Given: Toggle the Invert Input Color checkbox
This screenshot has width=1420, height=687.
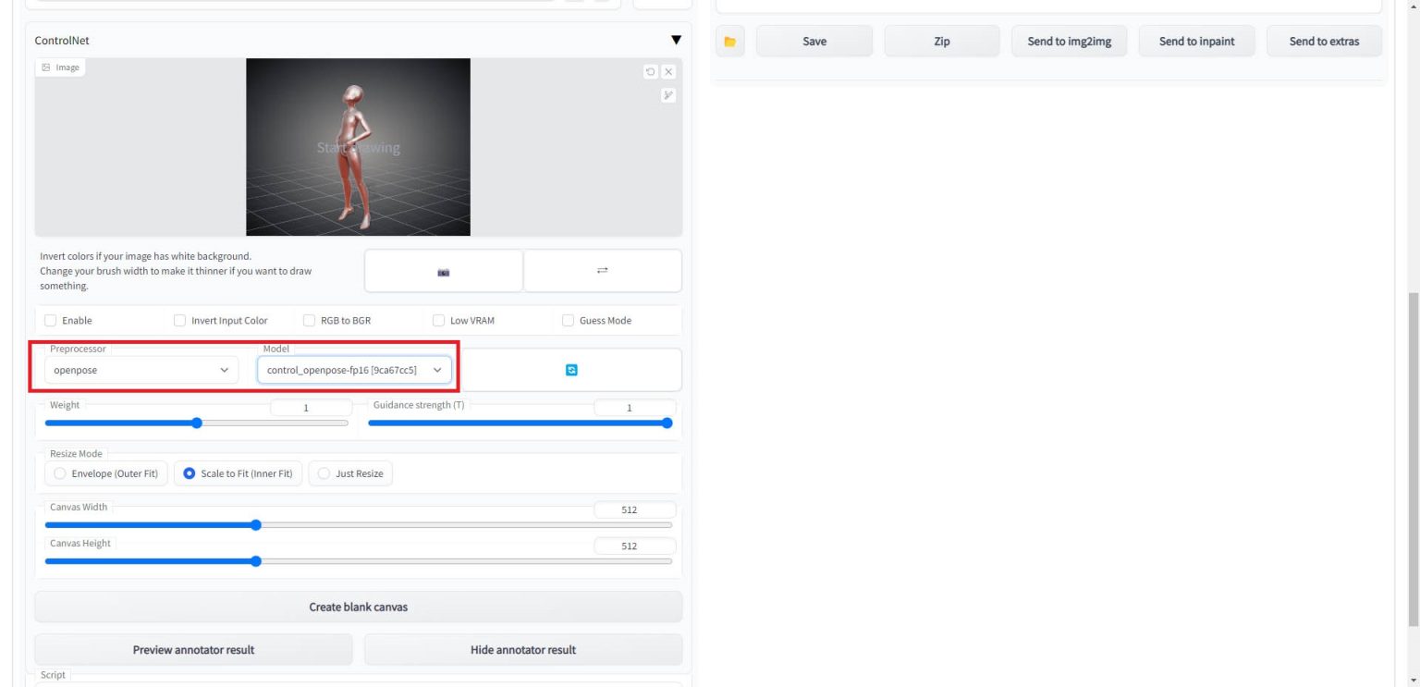Looking at the screenshot, I should 180,321.
